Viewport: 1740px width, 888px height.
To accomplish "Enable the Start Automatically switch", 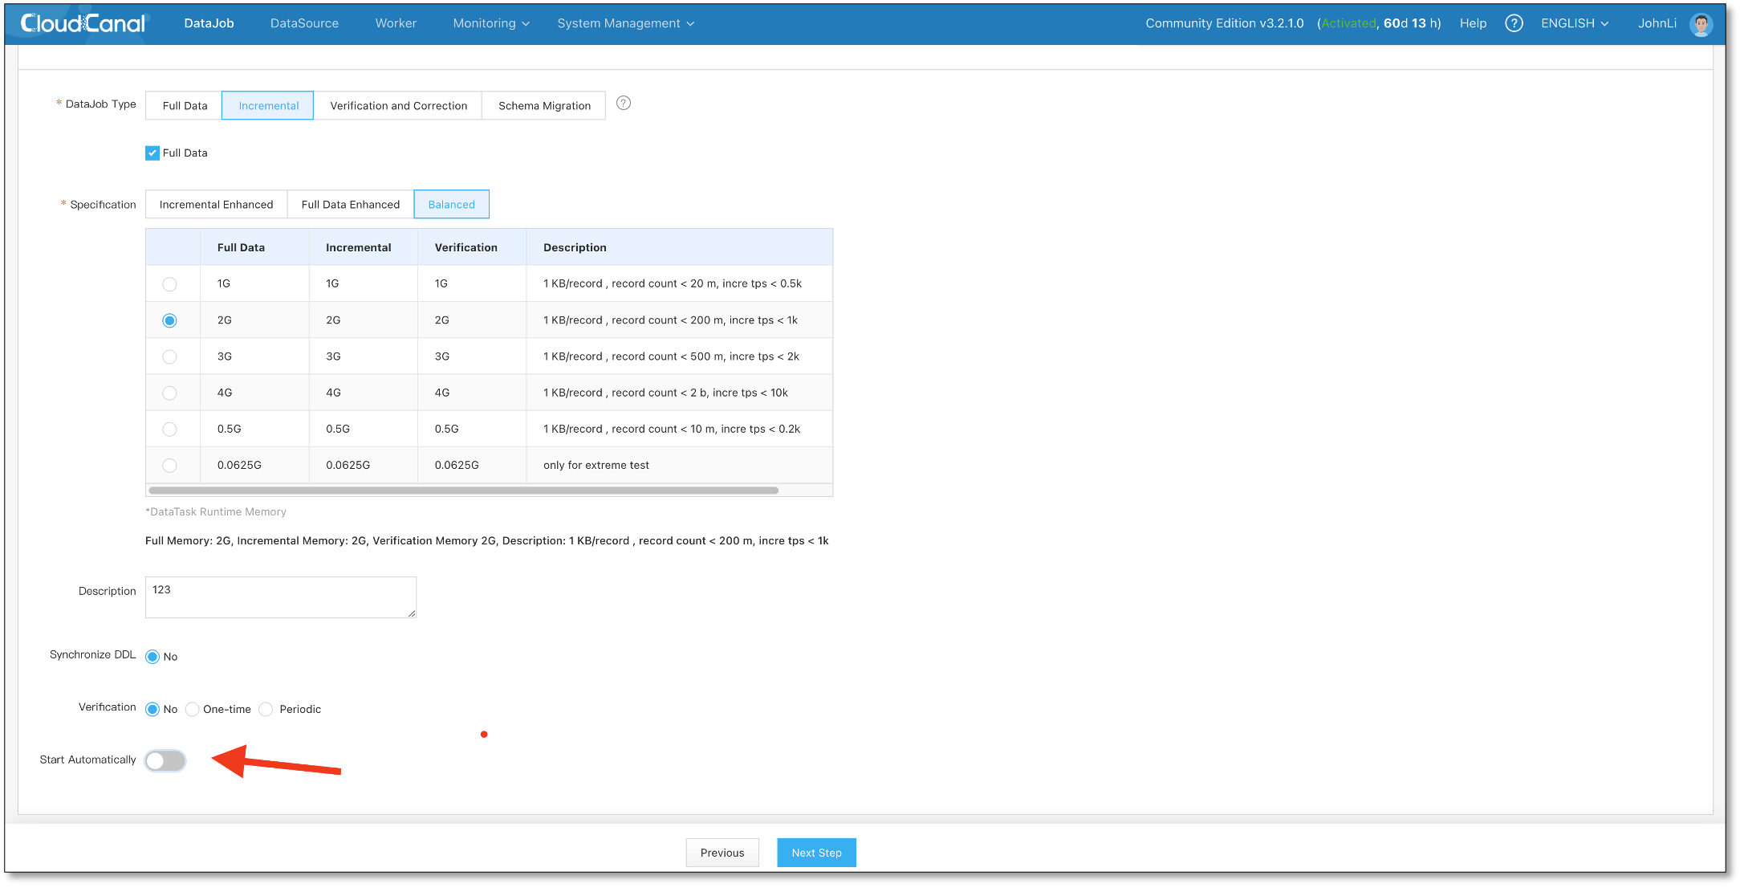I will point(165,760).
